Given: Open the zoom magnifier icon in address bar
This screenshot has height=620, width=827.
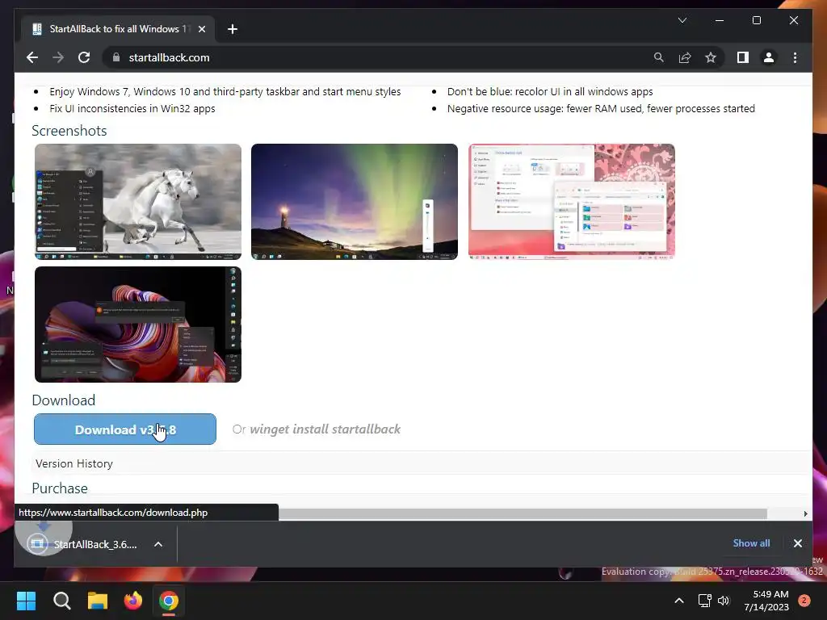Looking at the screenshot, I should [659, 57].
